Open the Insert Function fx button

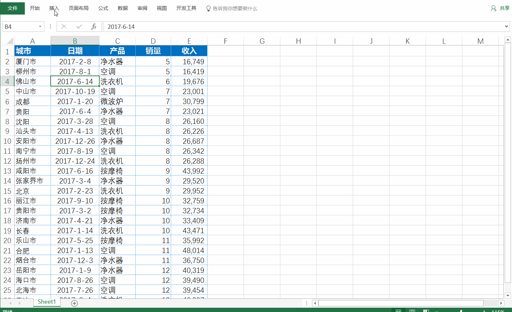pos(94,26)
